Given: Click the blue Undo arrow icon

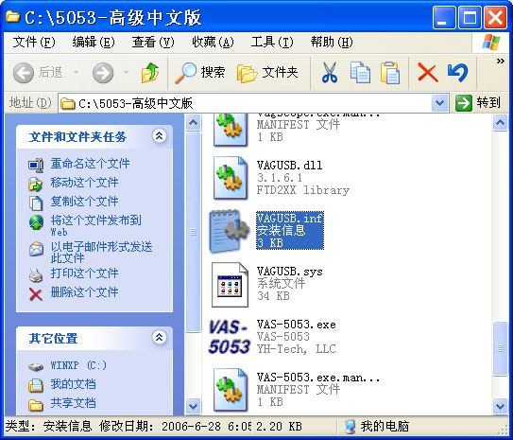Looking at the screenshot, I should tap(458, 73).
